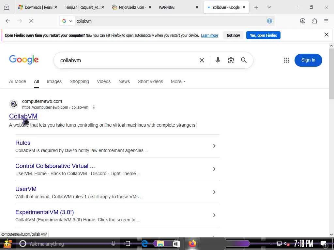Viewport: 334px width, 250px height.
Task: Open a new tab with plus button
Action: coord(256,7)
